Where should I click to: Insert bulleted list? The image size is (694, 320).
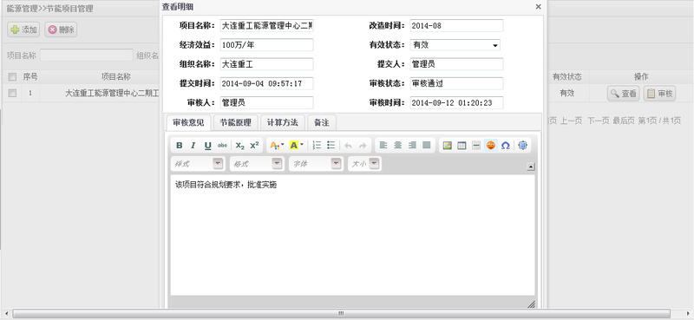331,145
